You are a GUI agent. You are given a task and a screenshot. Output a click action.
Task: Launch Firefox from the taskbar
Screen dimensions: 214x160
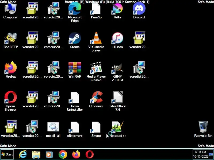pyautogui.click(x=76, y=154)
